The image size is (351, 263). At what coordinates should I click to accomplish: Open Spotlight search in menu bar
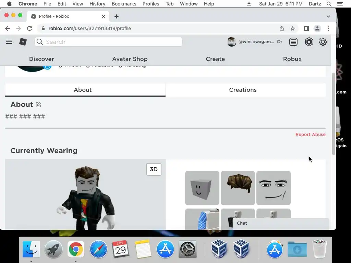329,4
